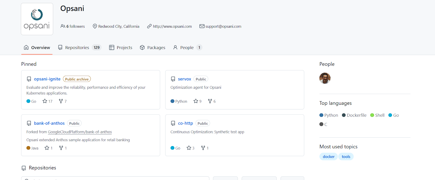The width and height of the screenshot is (435, 180).
Task: Click the tools topic tag
Action: click(x=346, y=157)
